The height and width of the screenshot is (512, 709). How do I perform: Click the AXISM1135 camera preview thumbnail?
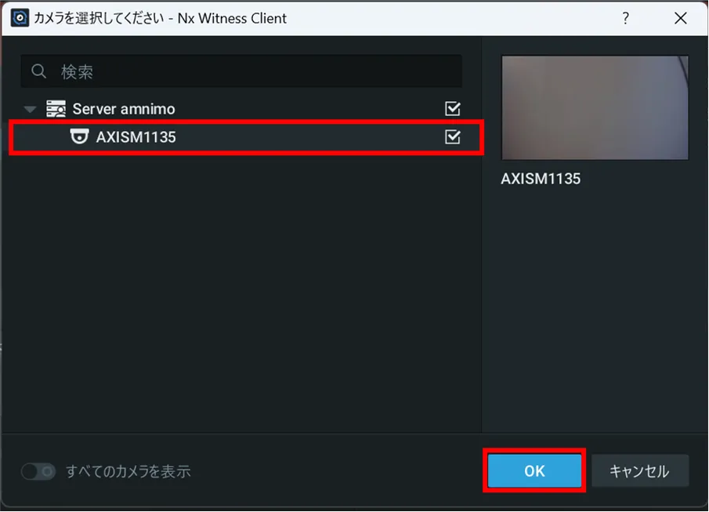[x=595, y=107]
